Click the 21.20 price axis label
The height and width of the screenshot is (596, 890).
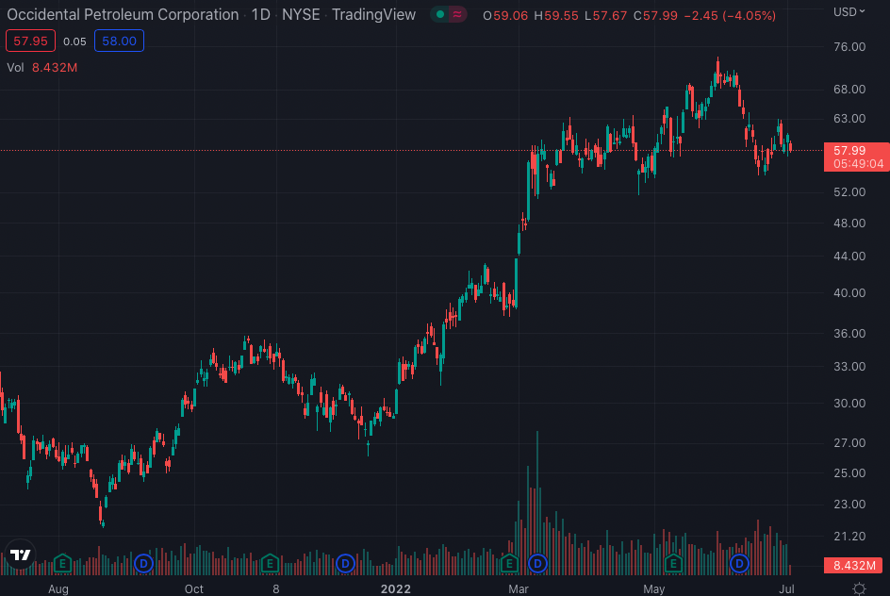pyautogui.click(x=849, y=536)
